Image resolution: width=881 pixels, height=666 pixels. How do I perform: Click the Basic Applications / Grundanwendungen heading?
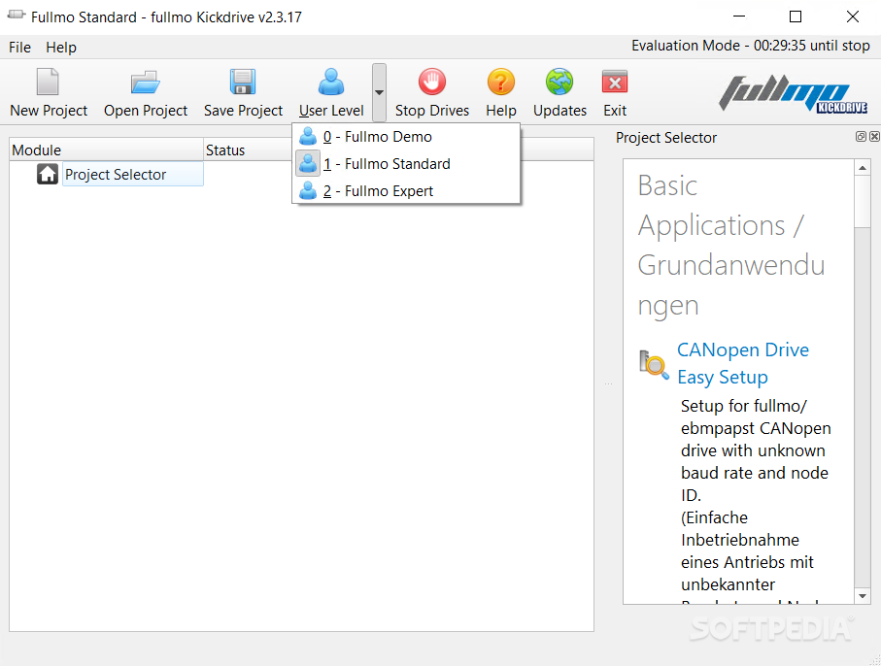click(731, 245)
